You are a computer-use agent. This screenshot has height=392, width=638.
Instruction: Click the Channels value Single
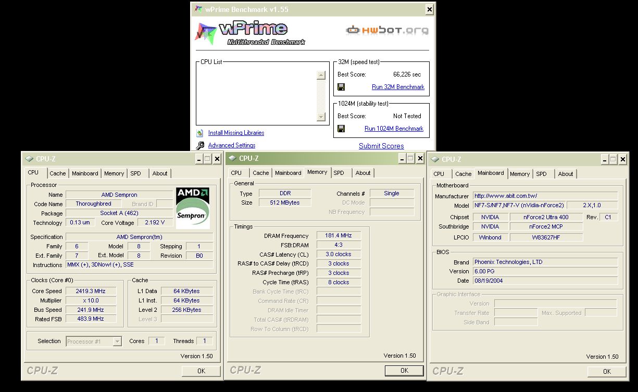coord(392,193)
